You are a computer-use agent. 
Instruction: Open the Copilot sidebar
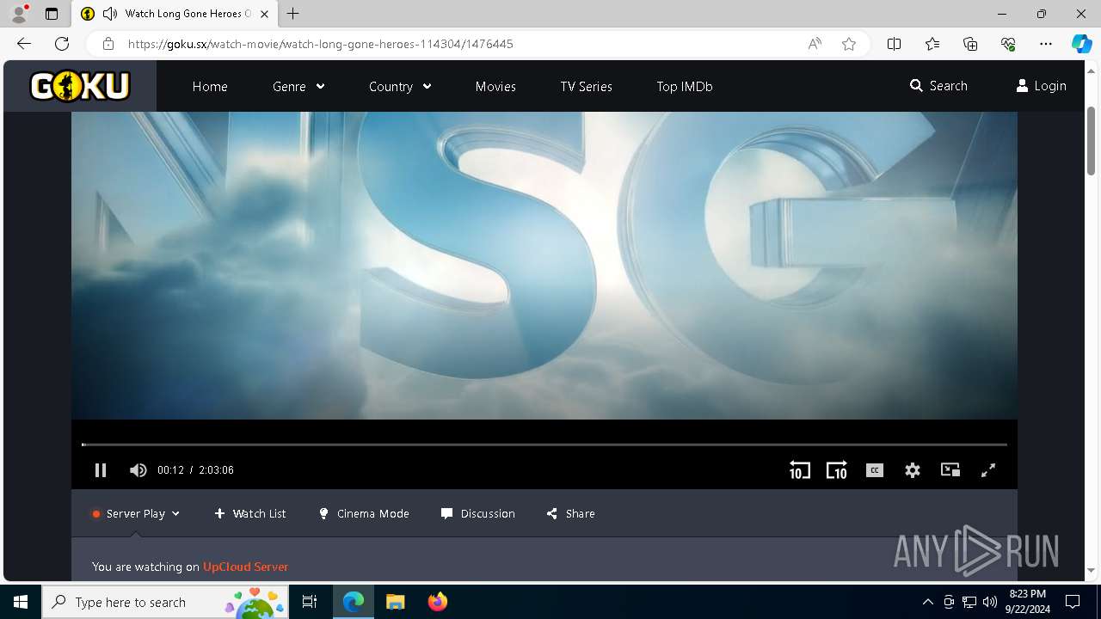pyautogui.click(x=1081, y=44)
